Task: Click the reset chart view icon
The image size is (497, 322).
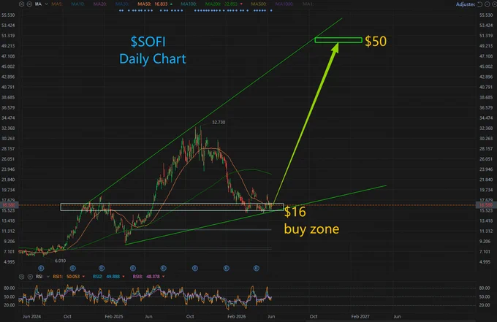Action: tap(480, 4)
